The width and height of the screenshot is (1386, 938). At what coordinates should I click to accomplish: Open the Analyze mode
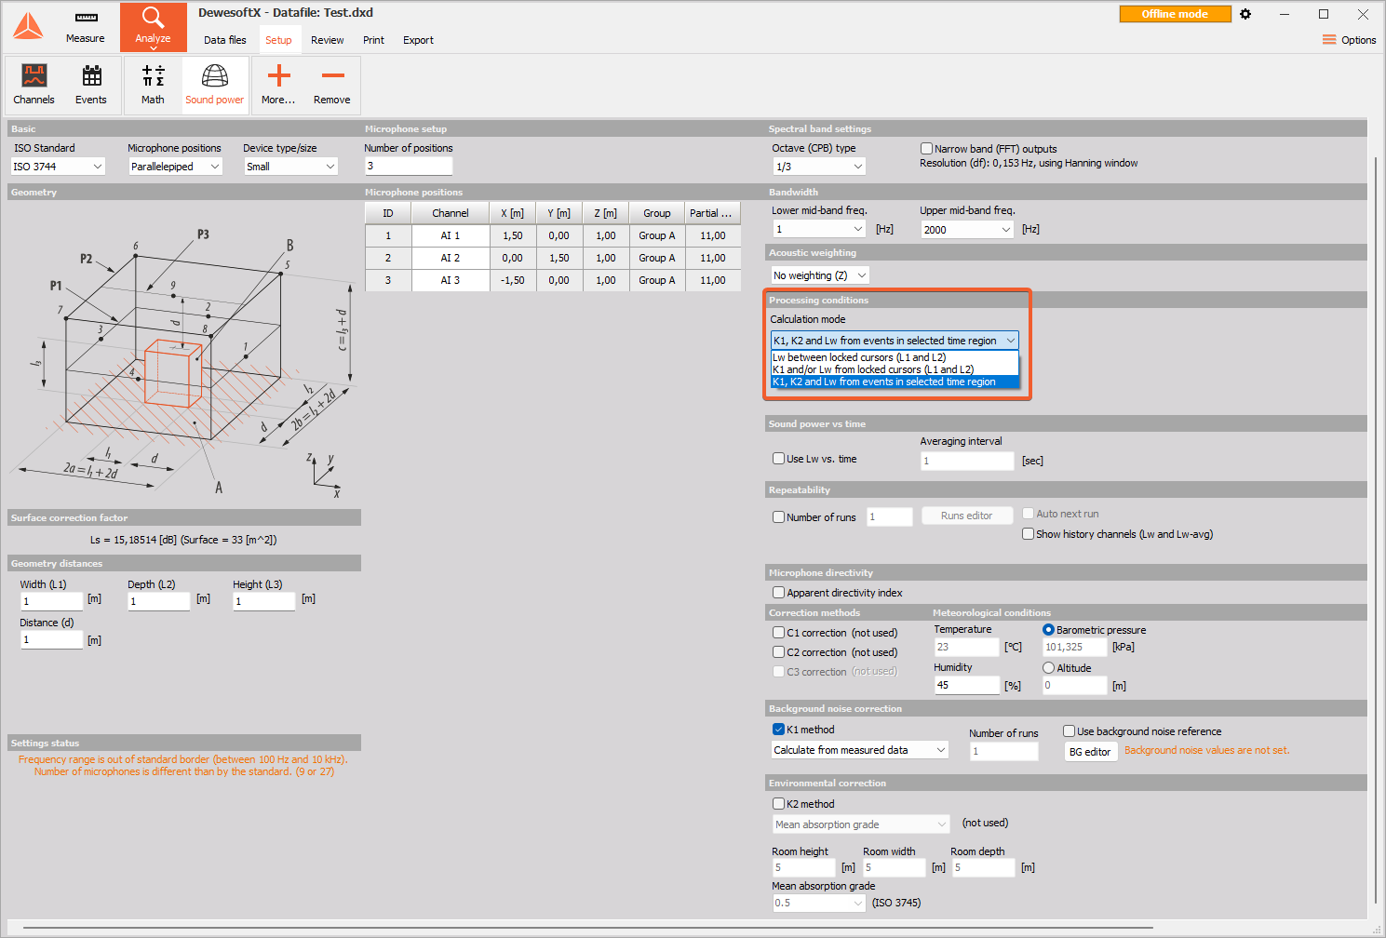(153, 26)
